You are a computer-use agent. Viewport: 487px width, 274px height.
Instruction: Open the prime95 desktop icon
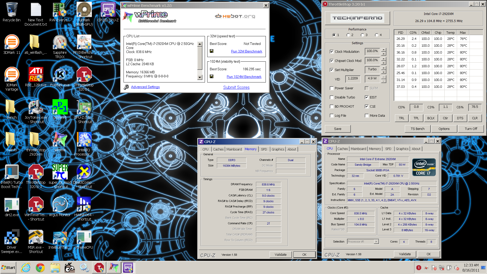coord(60,109)
